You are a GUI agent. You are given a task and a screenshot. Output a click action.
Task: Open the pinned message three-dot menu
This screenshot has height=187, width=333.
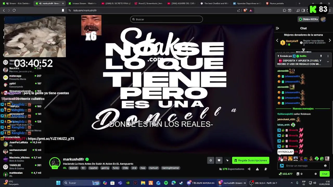coord(328,56)
